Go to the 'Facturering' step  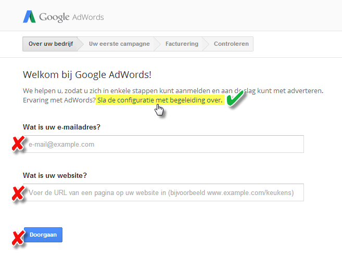pos(182,44)
